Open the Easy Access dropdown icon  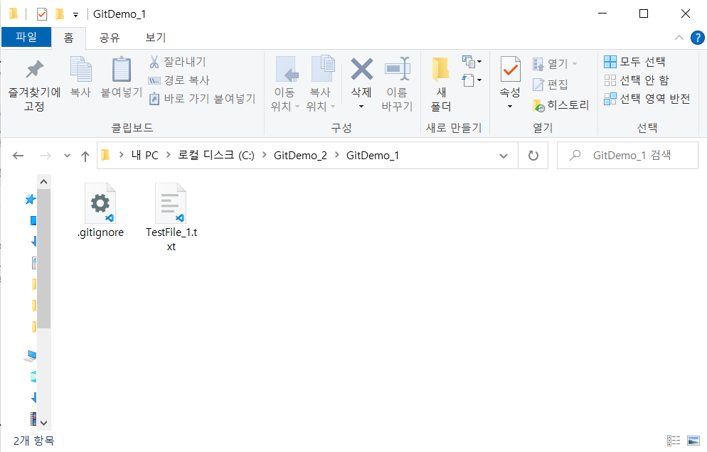pyautogui.click(x=472, y=80)
